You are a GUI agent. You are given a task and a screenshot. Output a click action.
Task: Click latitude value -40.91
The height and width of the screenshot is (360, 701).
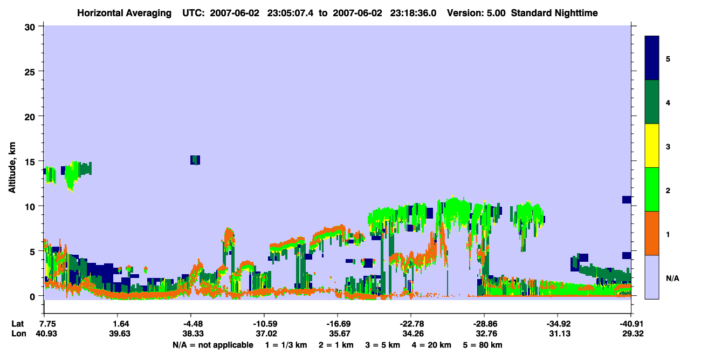click(631, 324)
